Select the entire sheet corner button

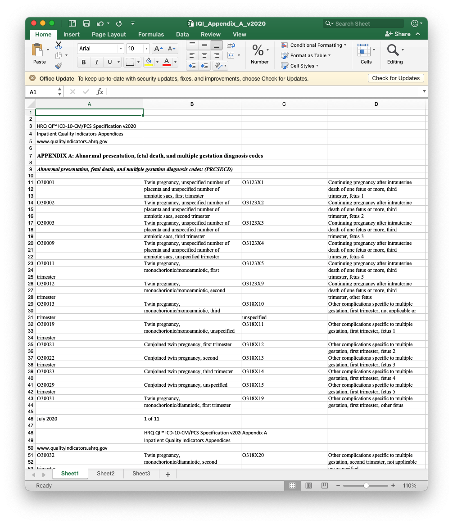31,104
